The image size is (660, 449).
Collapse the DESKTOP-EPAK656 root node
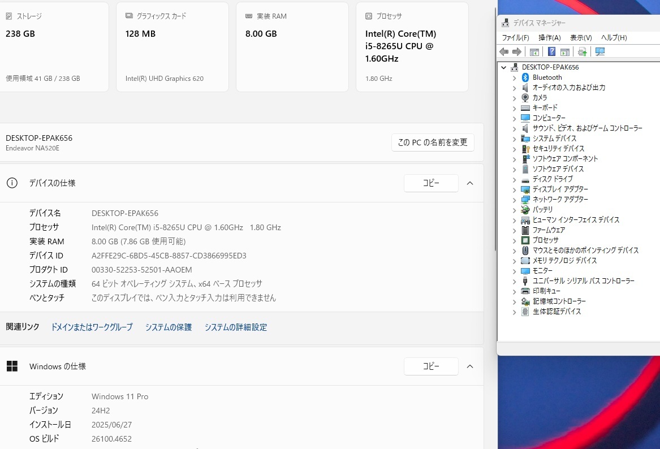tap(504, 67)
